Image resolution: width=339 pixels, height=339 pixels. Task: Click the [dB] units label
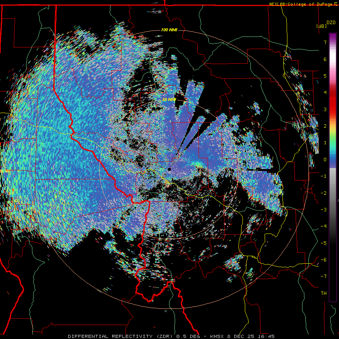click(x=322, y=26)
